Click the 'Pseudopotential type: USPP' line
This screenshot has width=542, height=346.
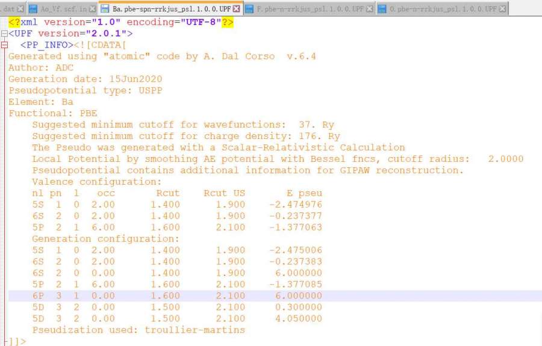point(85,90)
